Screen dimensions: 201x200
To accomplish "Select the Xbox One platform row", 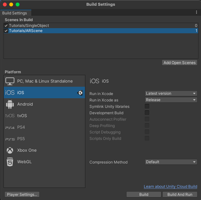I will pyautogui.click(x=44, y=150).
